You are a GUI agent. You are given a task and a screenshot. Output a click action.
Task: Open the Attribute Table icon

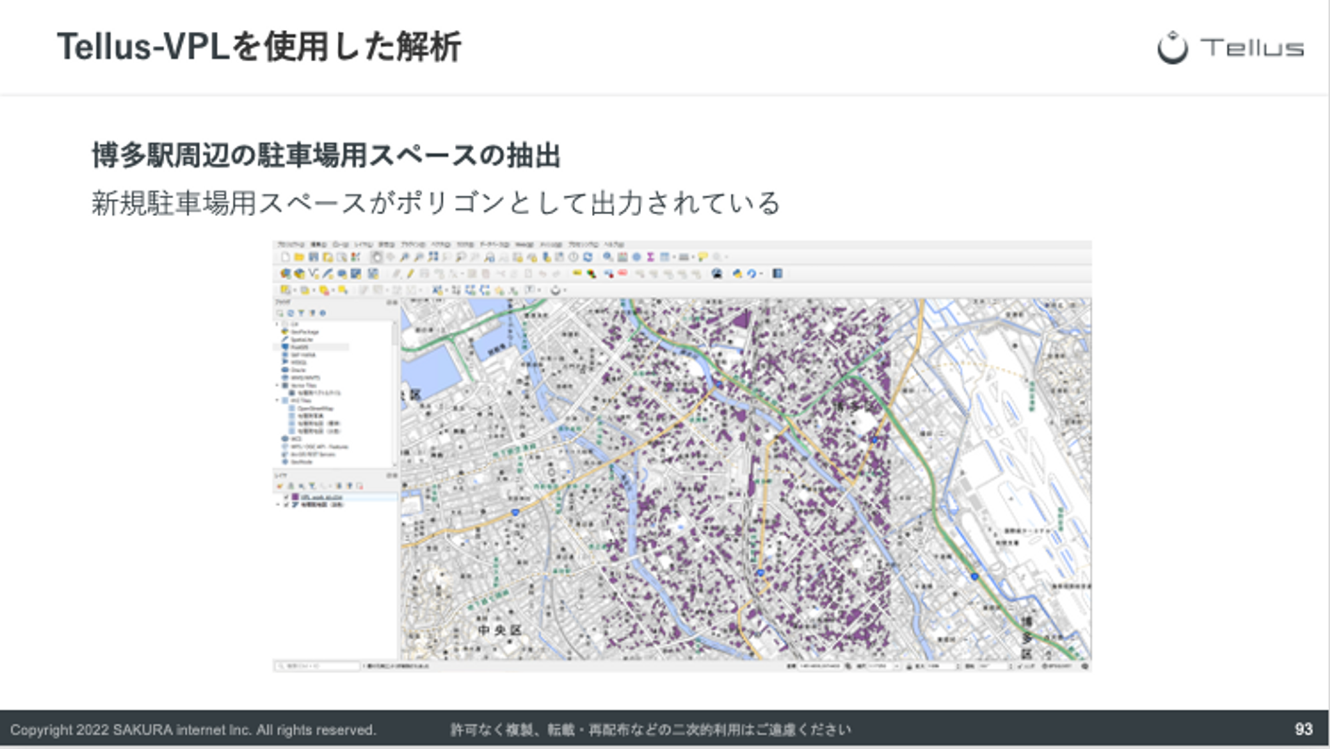664,257
